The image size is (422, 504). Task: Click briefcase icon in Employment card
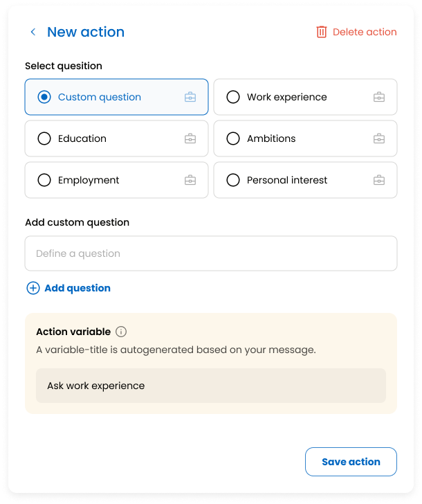click(190, 180)
